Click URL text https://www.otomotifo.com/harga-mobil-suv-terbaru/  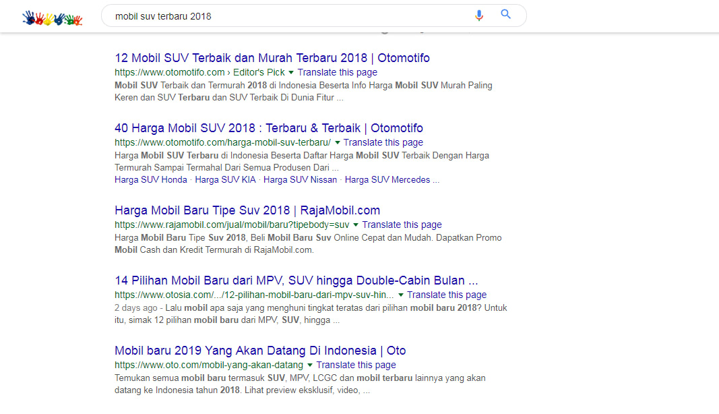(x=222, y=142)
